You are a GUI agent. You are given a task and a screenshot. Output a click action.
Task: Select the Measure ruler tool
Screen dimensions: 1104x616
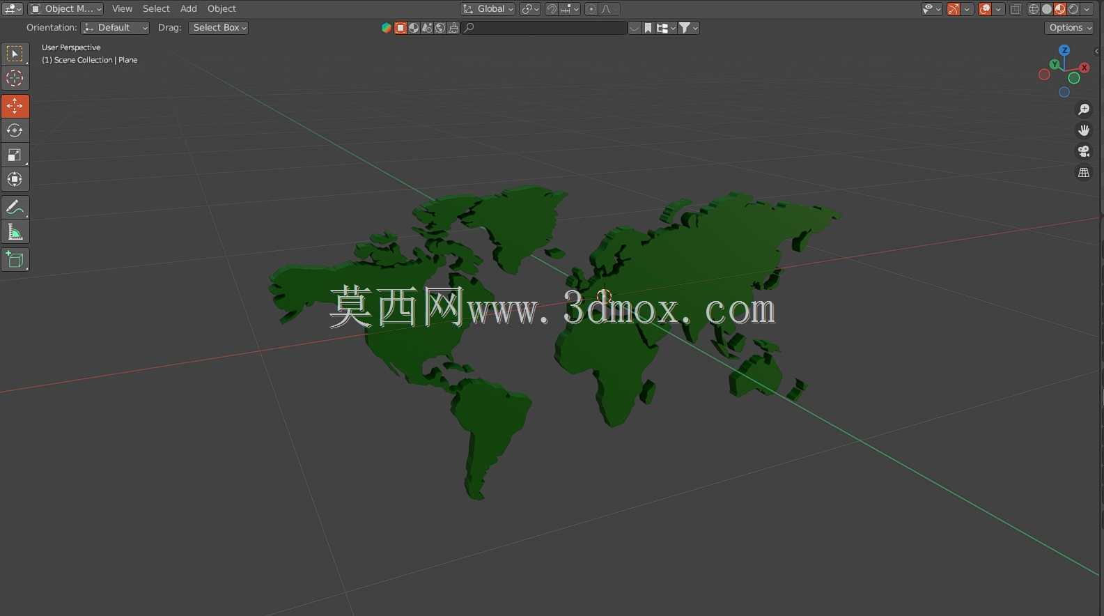click(x=15, y=231)
